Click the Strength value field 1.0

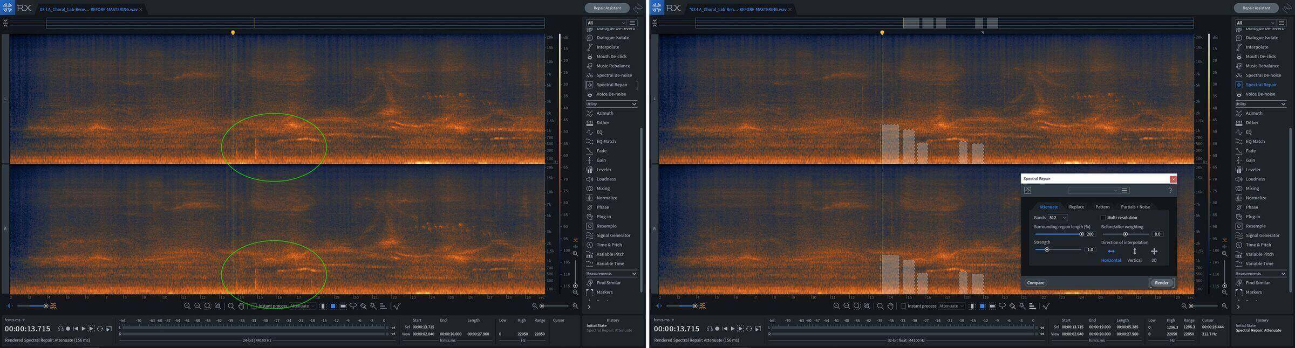[x=1090, y=250]
